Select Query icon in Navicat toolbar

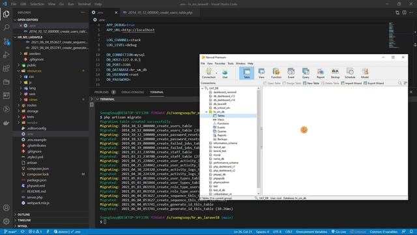point(306,73)
